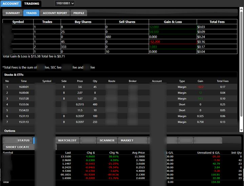Screen dimensions: 244x186
Task: Open the SCANNER tab in bottom panel
Action: 107,140
